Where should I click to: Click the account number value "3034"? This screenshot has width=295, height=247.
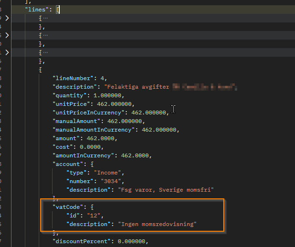click(x=111, y=181)
